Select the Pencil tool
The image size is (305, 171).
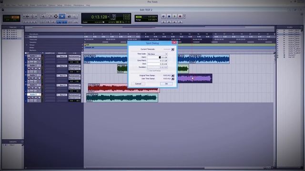point(75,17)
